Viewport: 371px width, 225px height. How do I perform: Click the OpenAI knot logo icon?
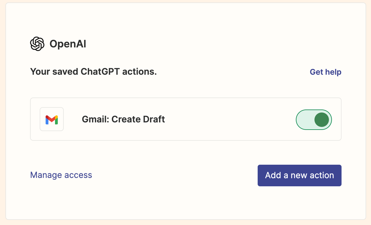(x=37, y=44)
